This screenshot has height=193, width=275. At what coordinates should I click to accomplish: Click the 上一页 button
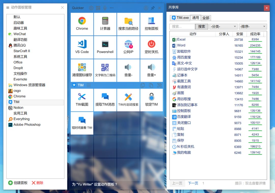(x=177, y=183)
